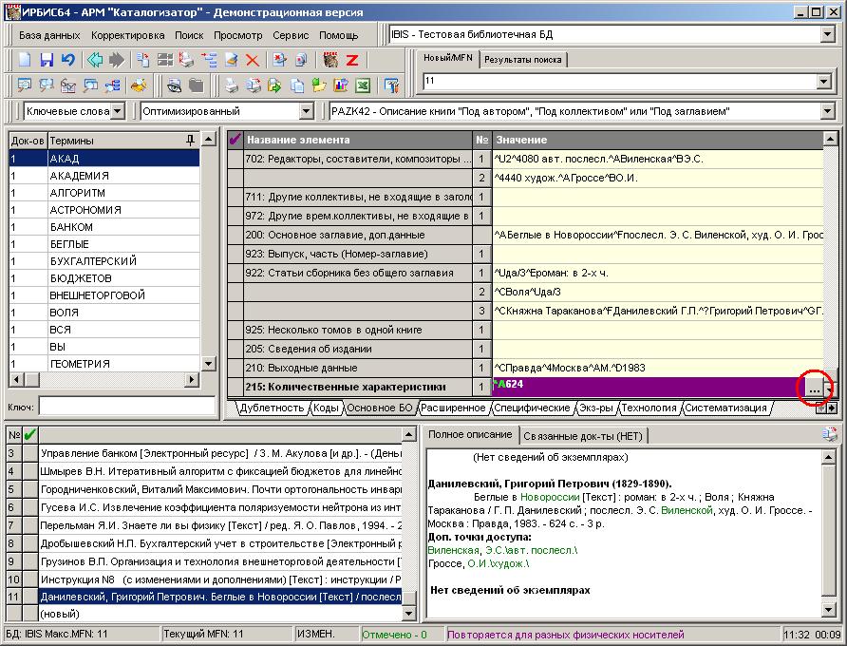Open the Ключевые слова dropdown

coord(117,111)
